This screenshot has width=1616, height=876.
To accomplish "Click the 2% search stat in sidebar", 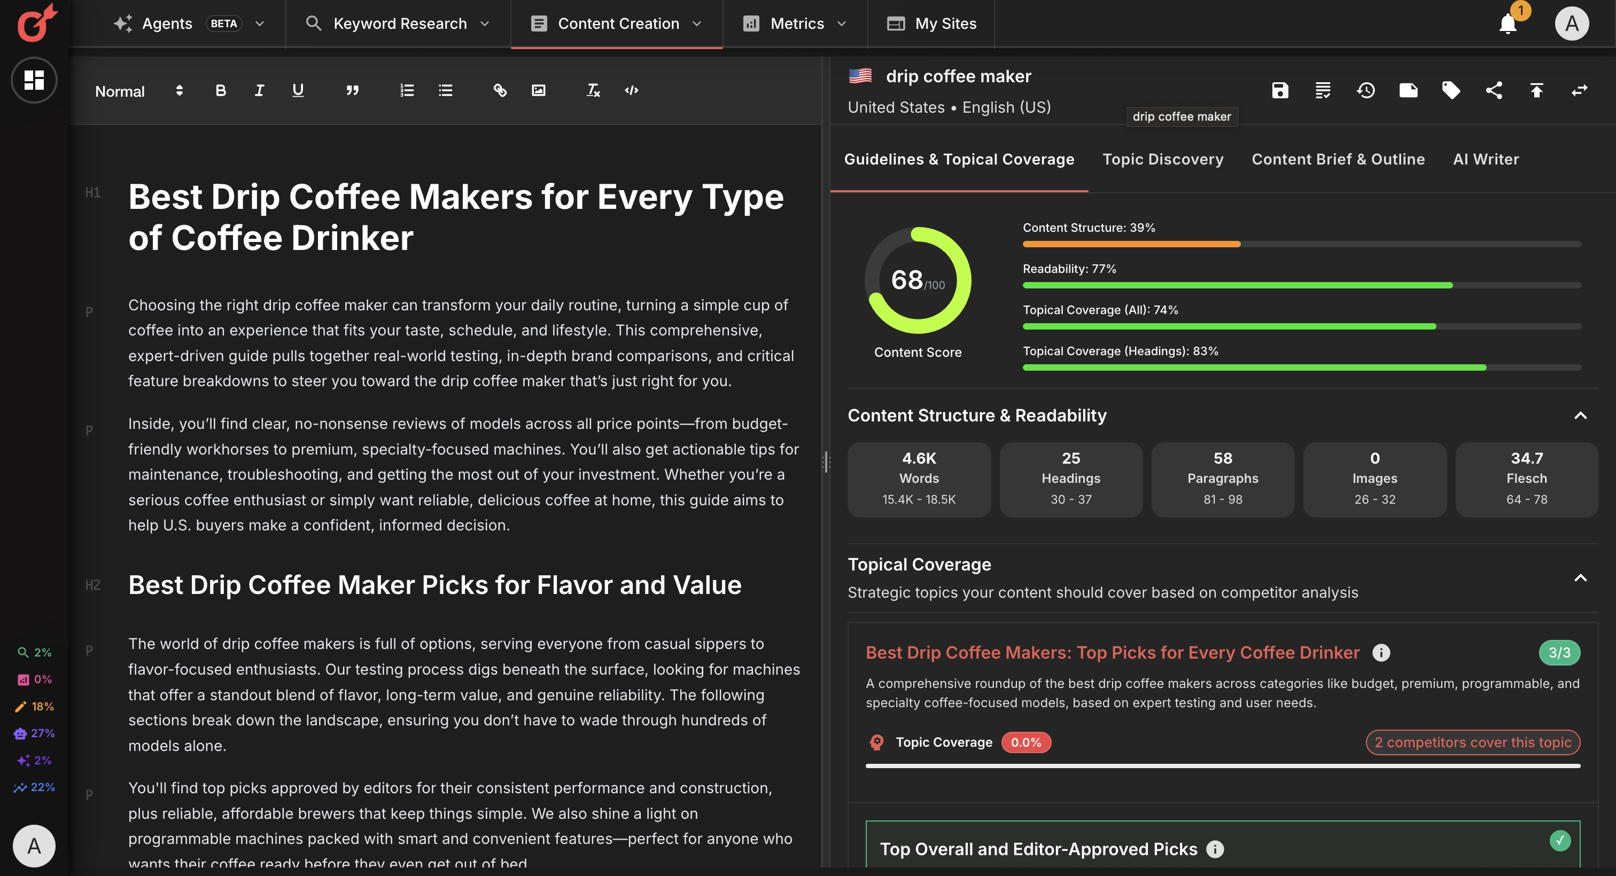I will click(34, 652).
